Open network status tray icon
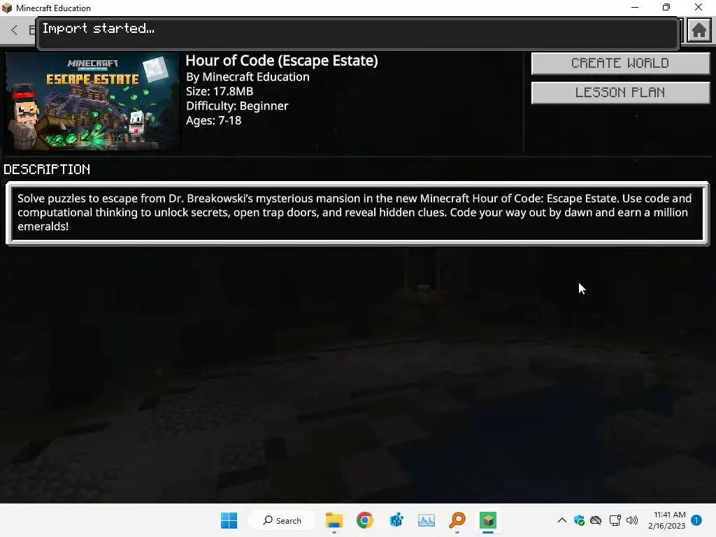The width and height of the screenshot is (716, 537). click(615, 520)
